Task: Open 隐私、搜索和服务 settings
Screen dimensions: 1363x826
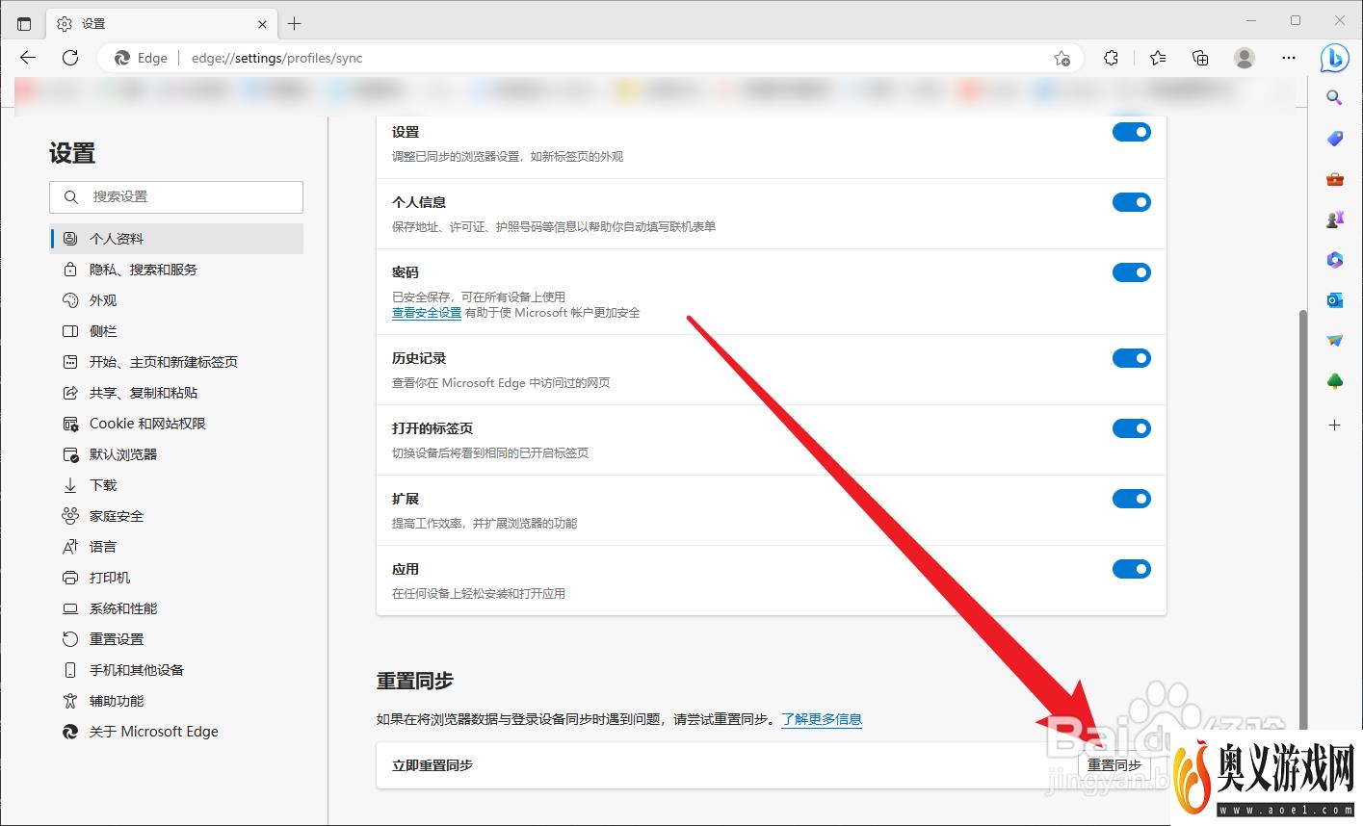Action: coord(176,270)
